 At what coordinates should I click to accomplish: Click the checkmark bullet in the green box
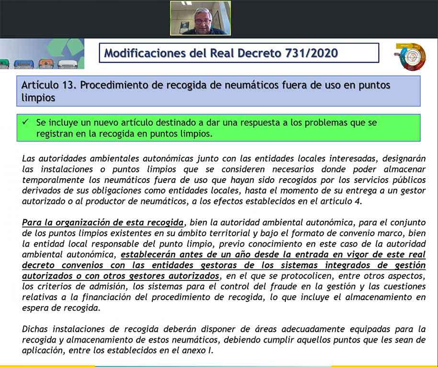25,122
